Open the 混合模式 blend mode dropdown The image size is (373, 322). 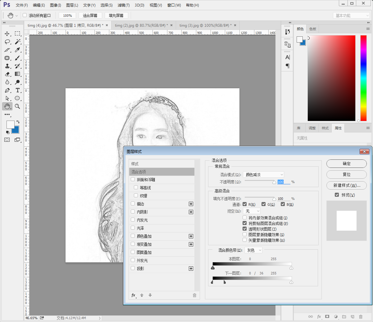(x=263, y=175)
